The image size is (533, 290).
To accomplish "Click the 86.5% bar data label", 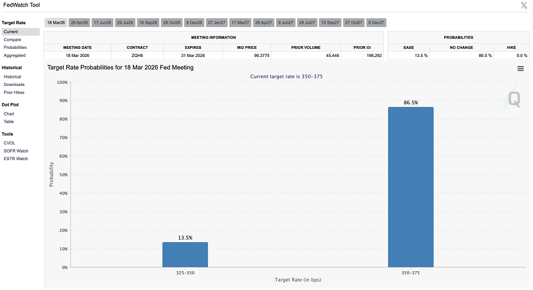I will click(x=411, y=103).
